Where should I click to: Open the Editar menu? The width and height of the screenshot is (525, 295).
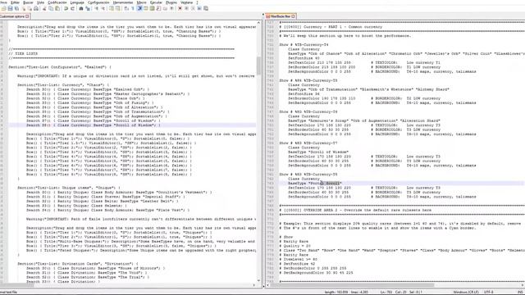[x=15, y=2]
